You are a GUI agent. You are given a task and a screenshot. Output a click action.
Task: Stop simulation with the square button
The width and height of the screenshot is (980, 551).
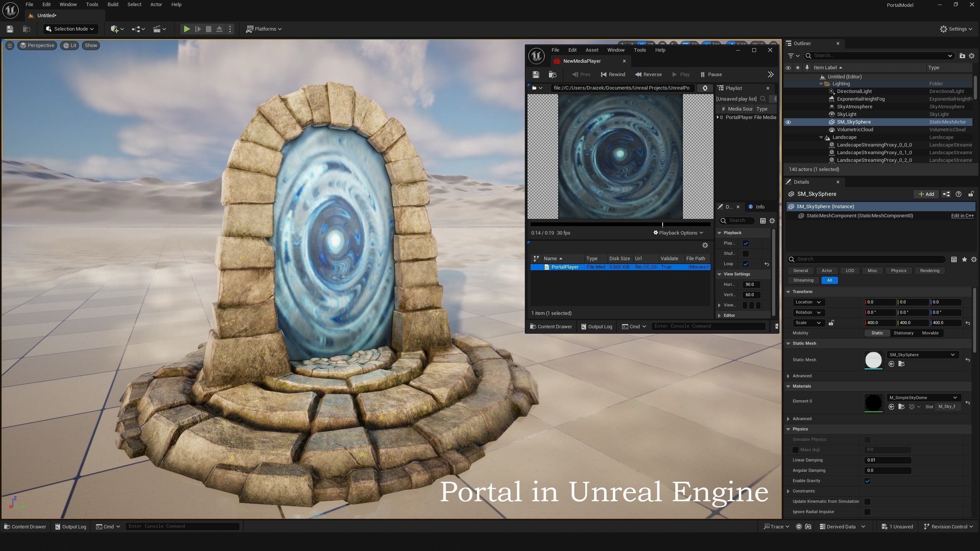pyautogui.click(x=209, y=29)
